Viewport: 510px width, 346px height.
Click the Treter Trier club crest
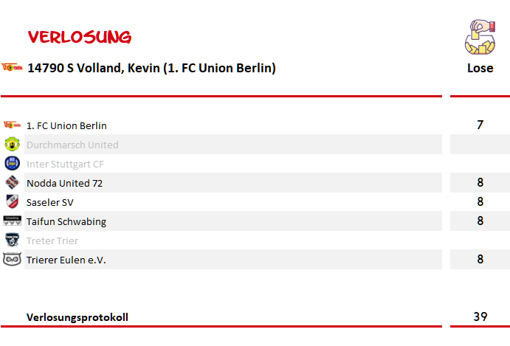point(13,240)
